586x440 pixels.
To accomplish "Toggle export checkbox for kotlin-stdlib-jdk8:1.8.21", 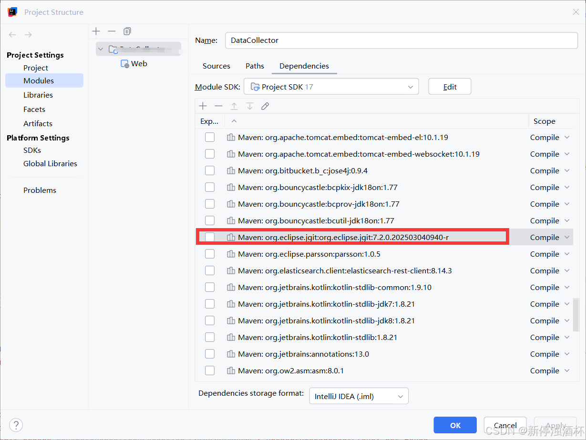I will pos(210,320).
